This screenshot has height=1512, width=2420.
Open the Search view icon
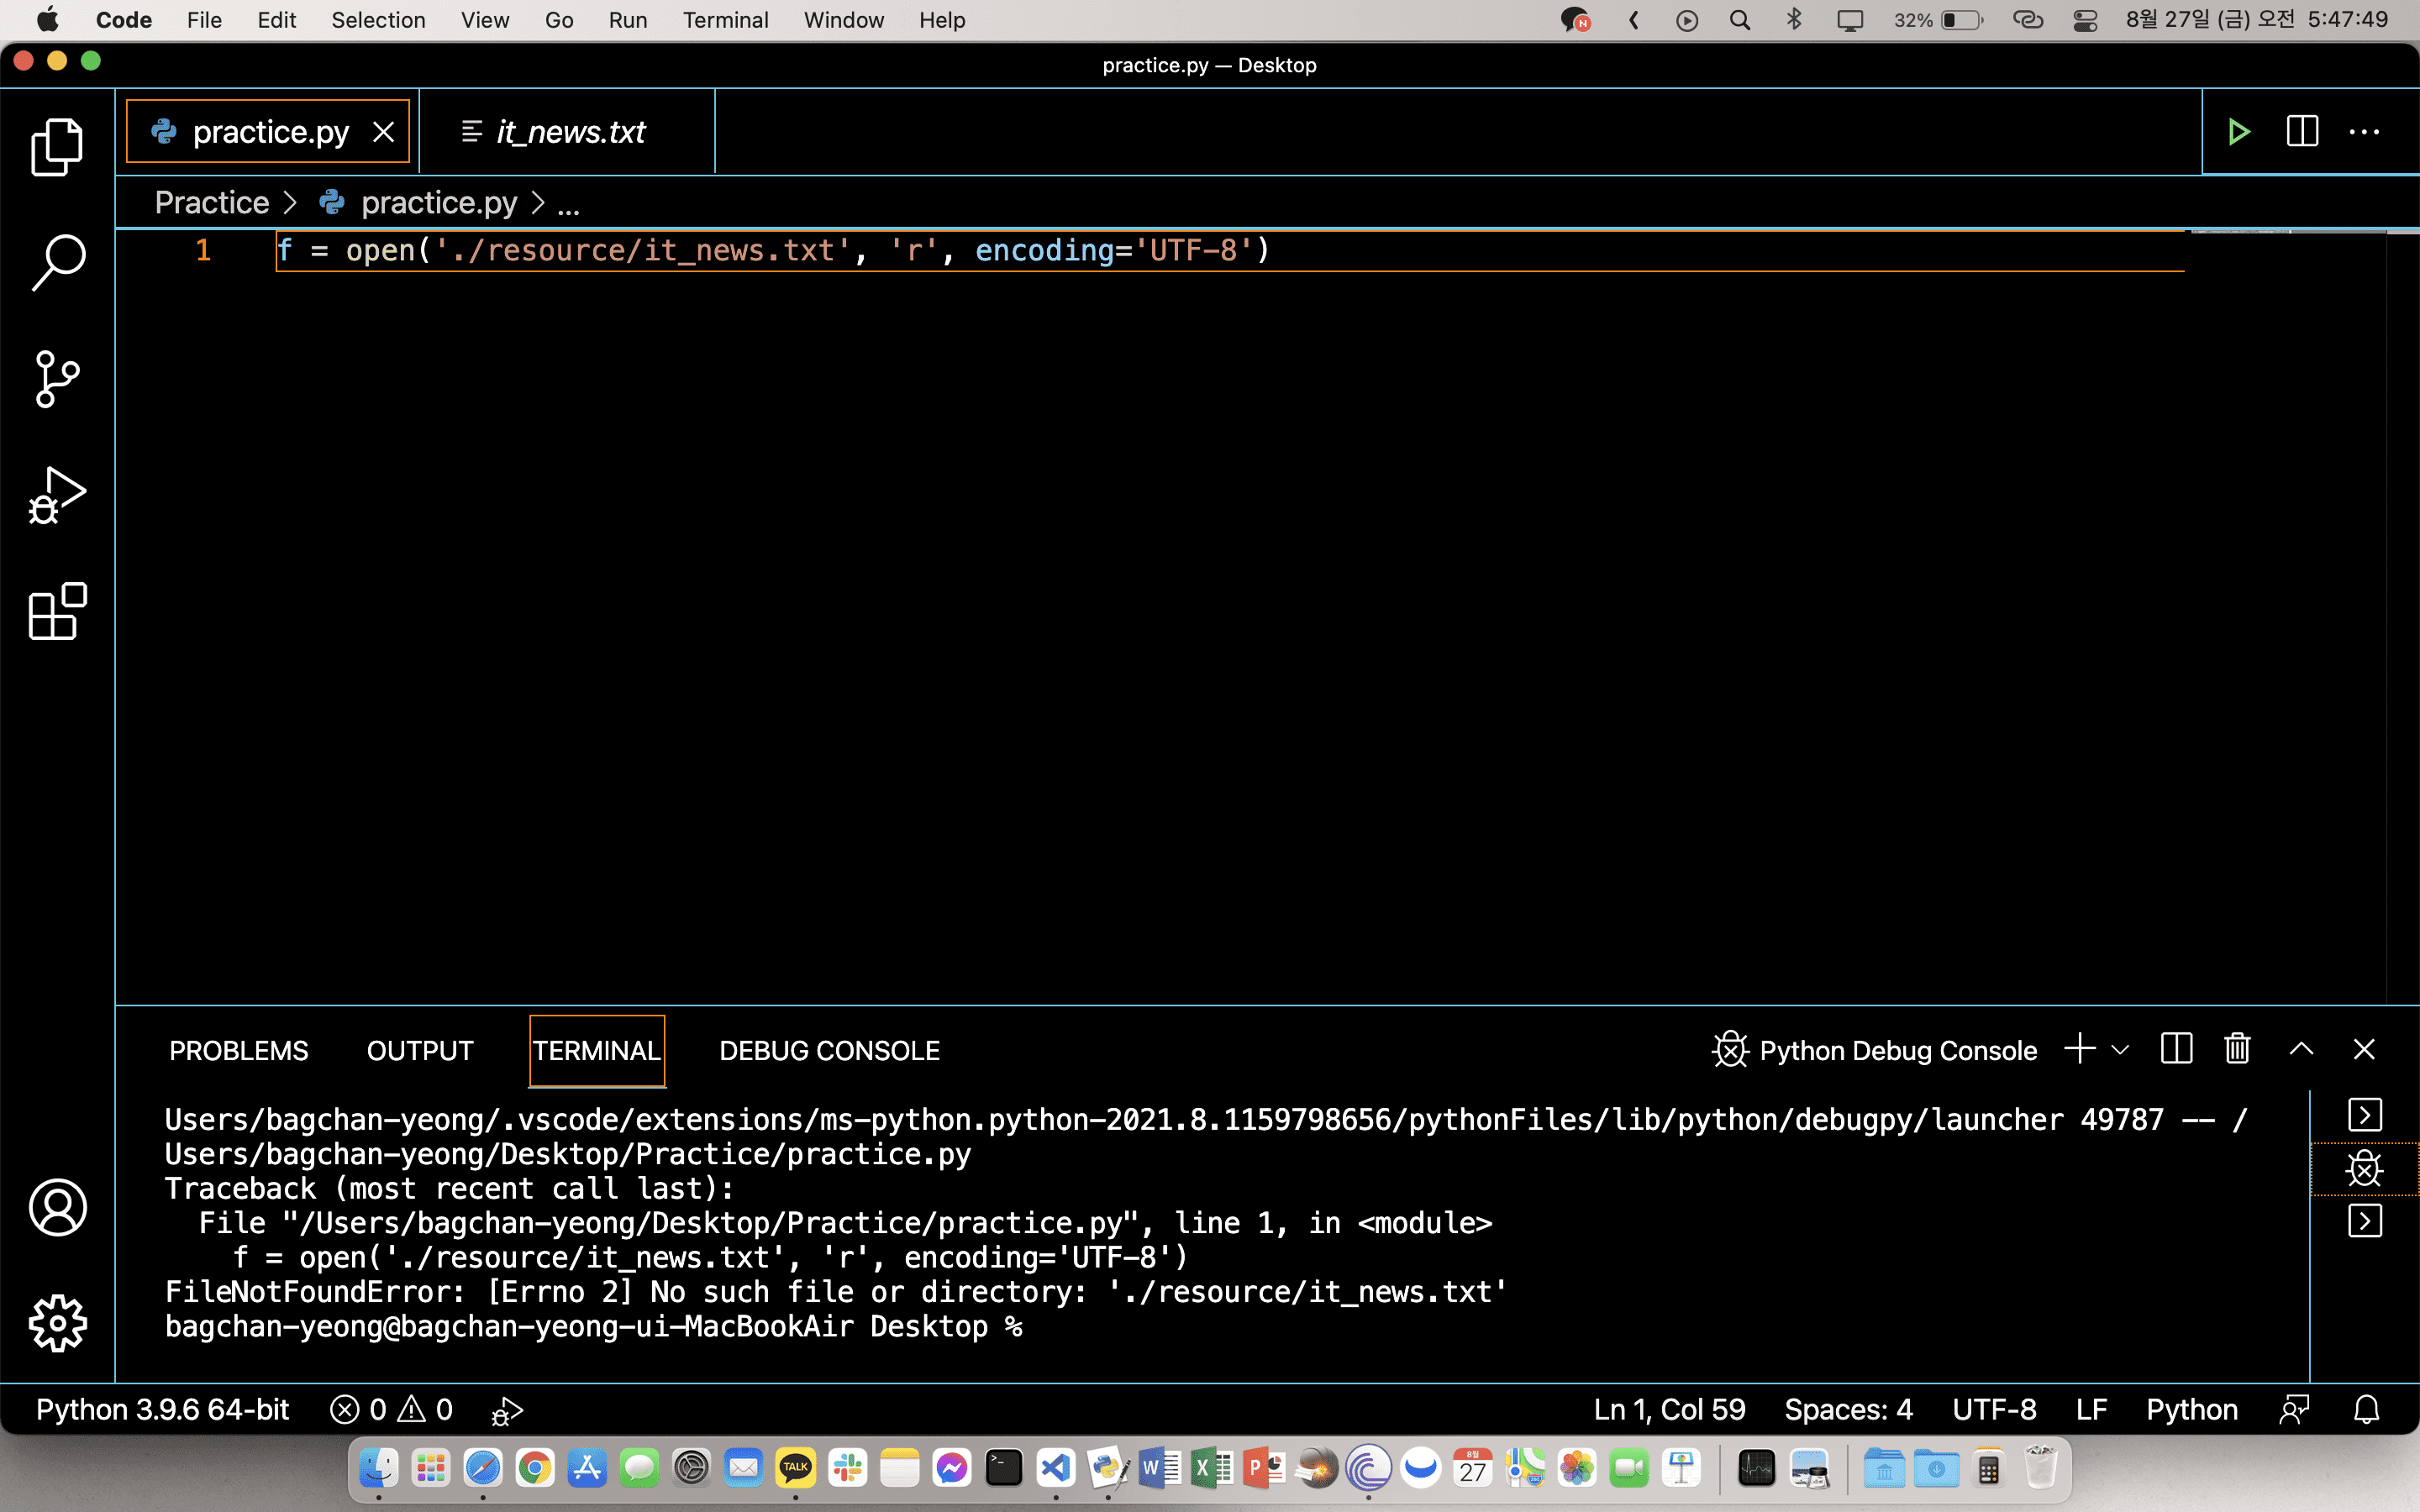[x=57, y=263]
